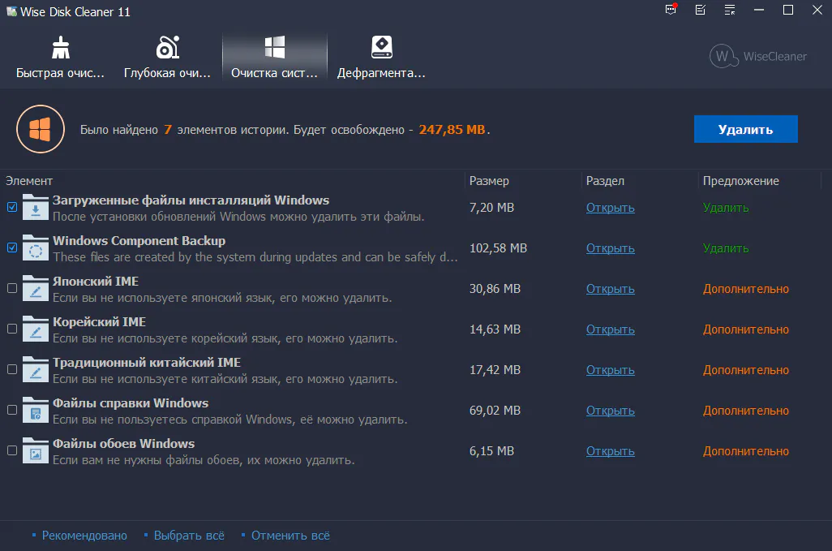The height and width of the screenshot is (551, 832).
Task: Uncheck Загруженные файлы инсталляций Windows checkbox
Action: tap(12, 207)
